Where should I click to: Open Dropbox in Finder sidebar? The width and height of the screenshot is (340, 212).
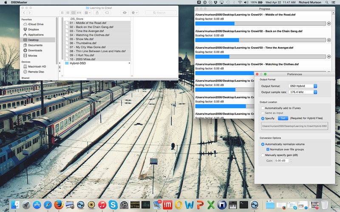tap(31, 29)
